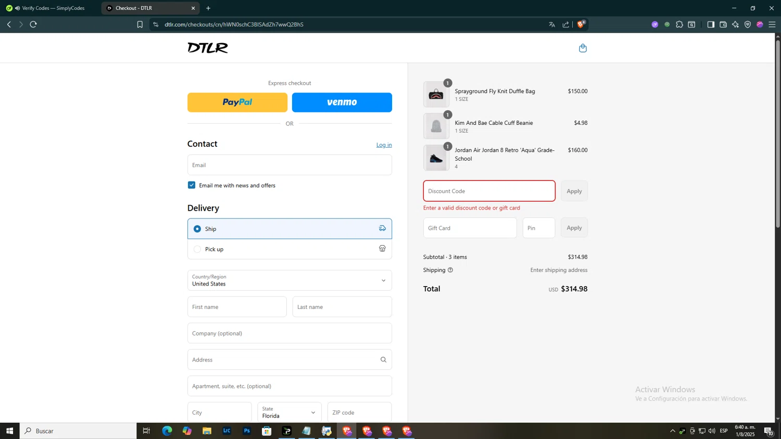781x439 pixels.
Task: Open Lightroom Classic from the taskbar
Action: (x=227, y=431)
